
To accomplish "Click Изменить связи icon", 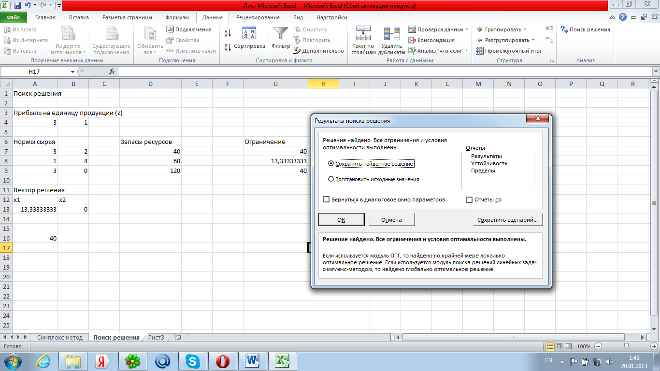I will pyautogui.click(x=170, y=51).
